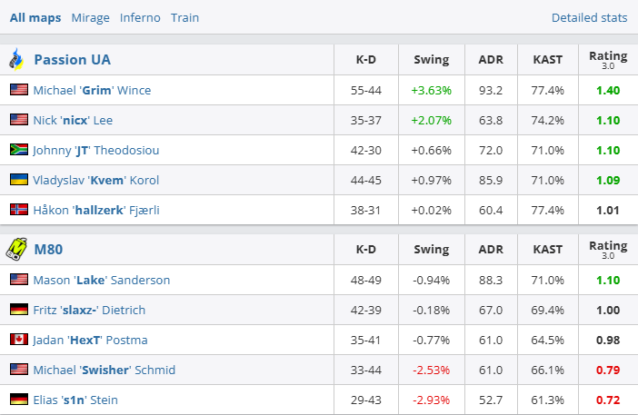Click the Ukrainian flag beside Kvem
Viewport: 638px width, 415px height.
(x=18, y=180)
